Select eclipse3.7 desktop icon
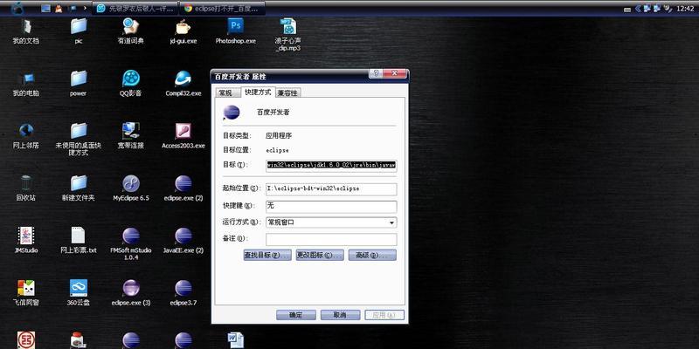The height and width of the screenshot is (349, 699). [183, 293]
